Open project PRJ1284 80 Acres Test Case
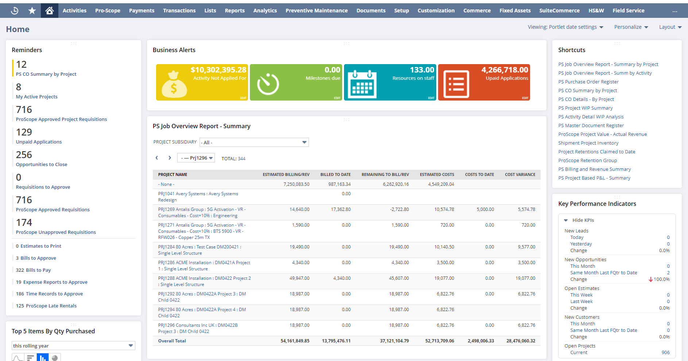688x361 pixels. [198, 247]
